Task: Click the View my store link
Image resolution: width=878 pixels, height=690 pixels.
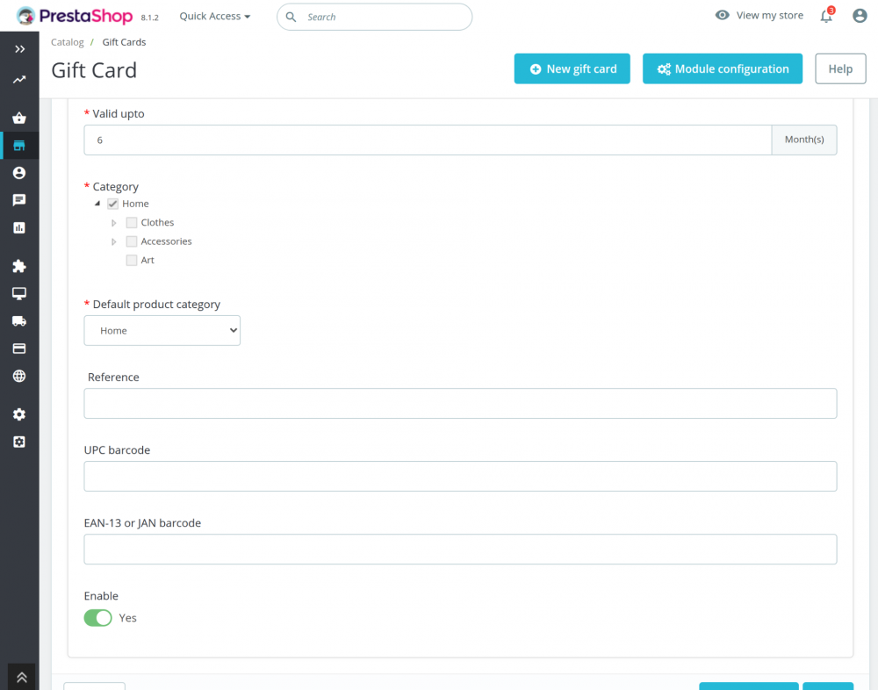Action: pyautogui.click(x=769, y=15)
